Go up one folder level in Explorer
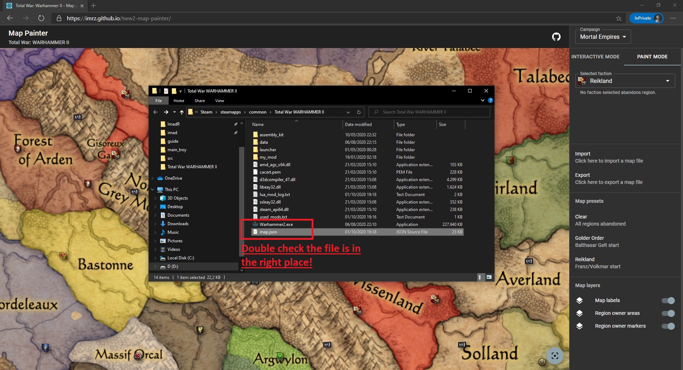This screenshot has height=370, width=683. coord(182,112)
